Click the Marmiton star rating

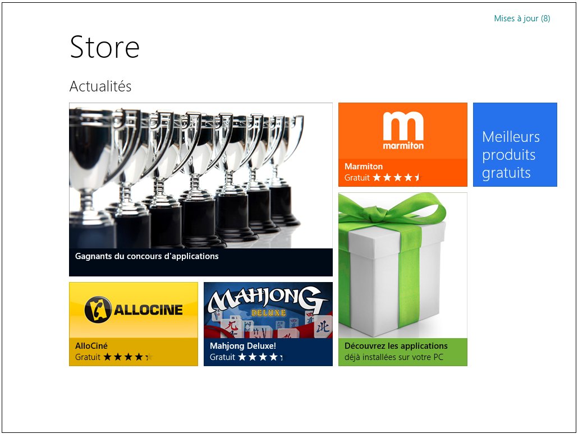(x=396, y=178)
